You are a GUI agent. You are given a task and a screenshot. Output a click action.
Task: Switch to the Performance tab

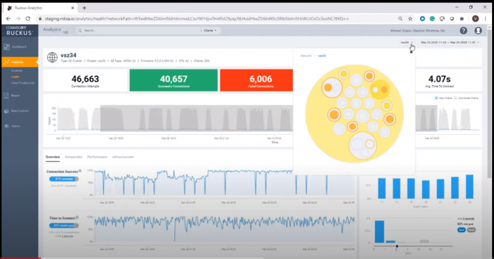click(97, 157)
